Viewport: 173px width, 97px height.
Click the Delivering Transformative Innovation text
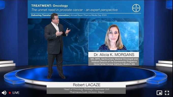[x=50, y=15]
